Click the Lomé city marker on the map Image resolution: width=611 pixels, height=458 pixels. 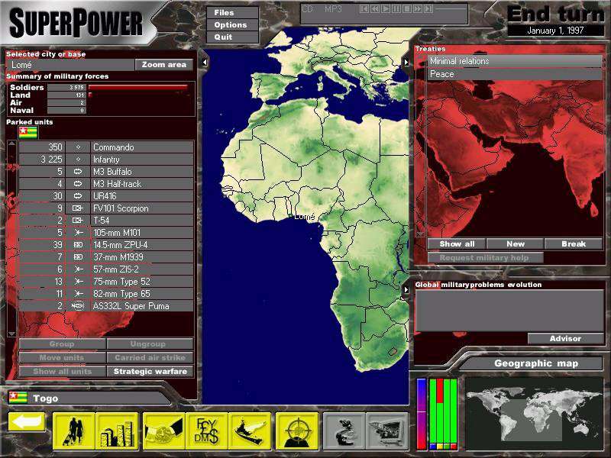[290, 216]
